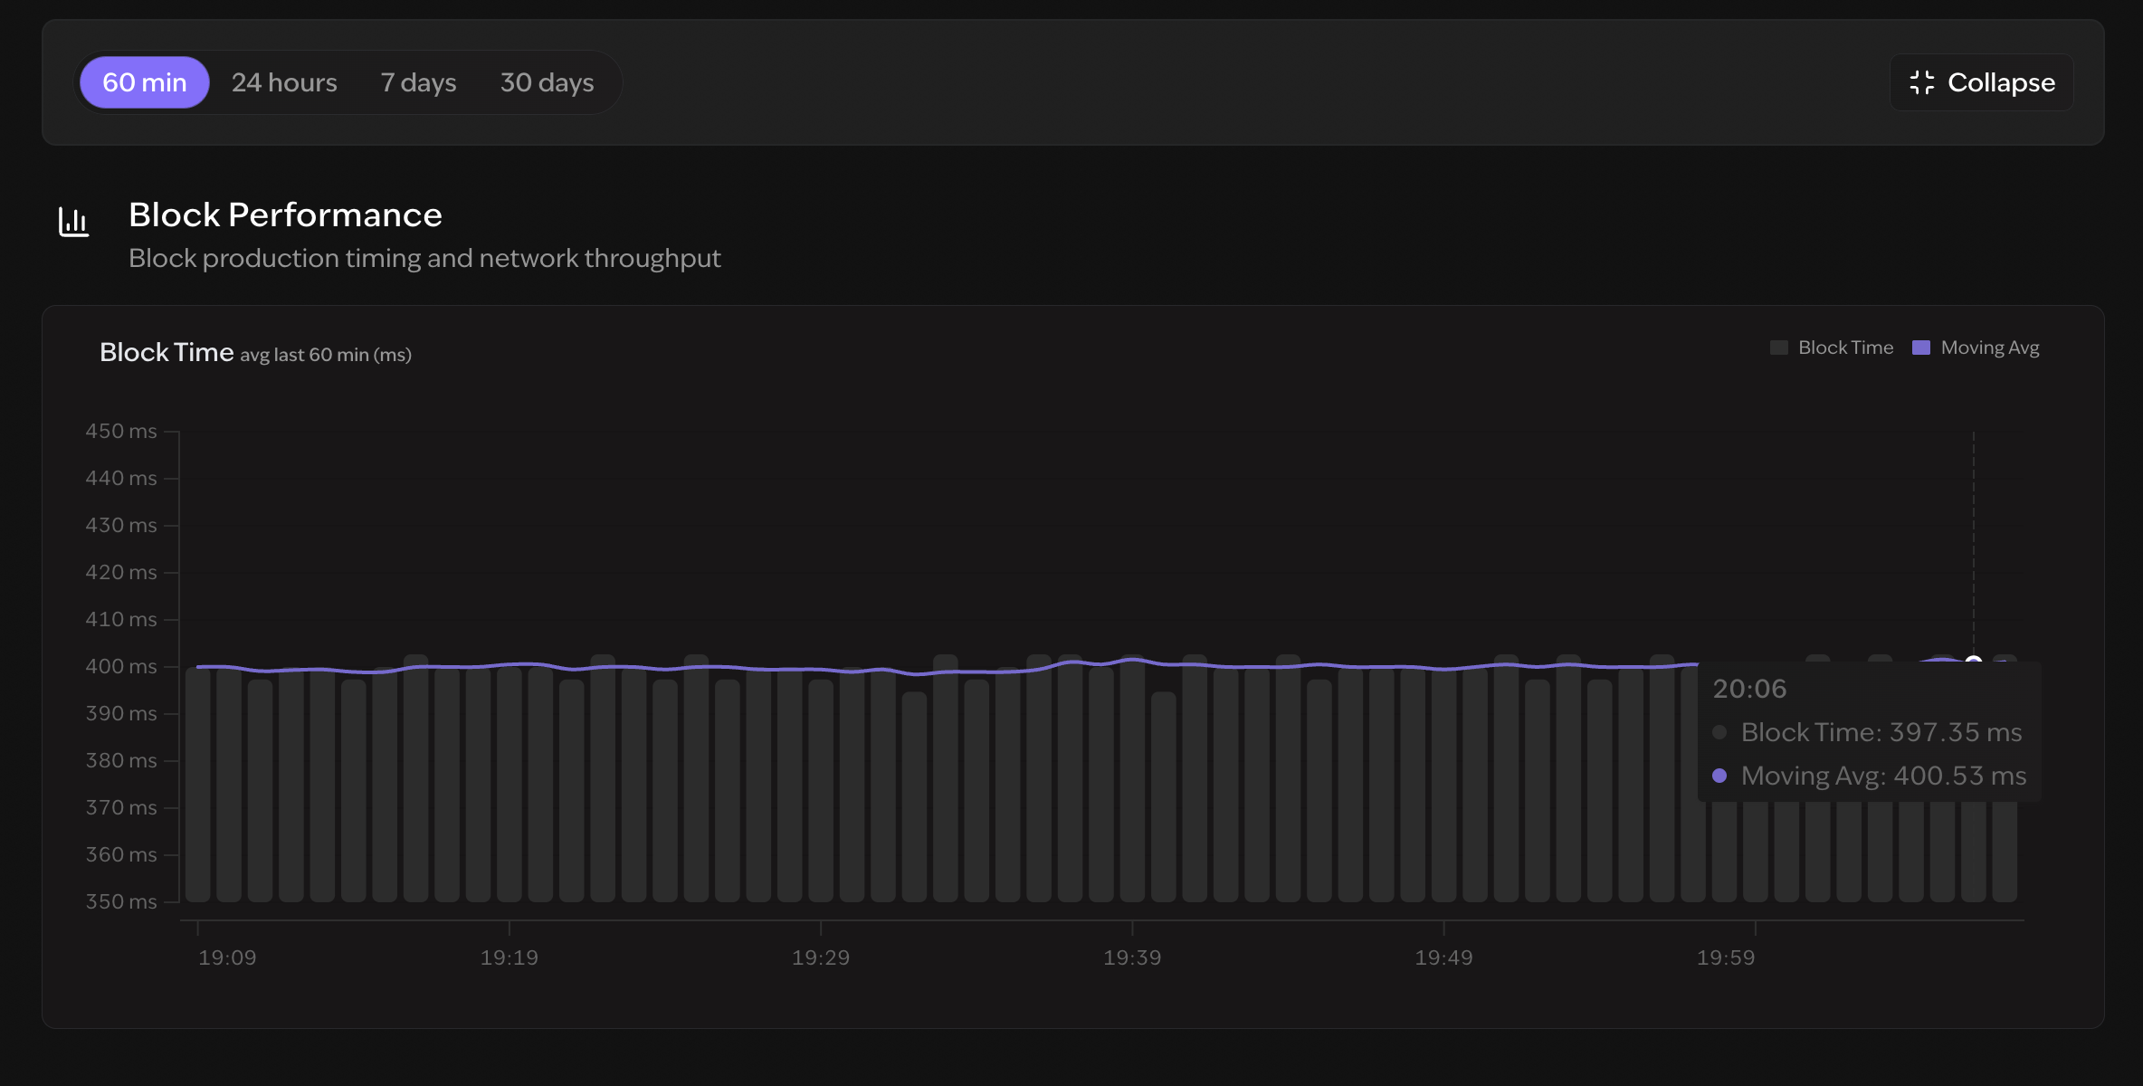Click the Block Time legend label
This screenshot has width=2143, height=1086.
(x=1845, y=348)
